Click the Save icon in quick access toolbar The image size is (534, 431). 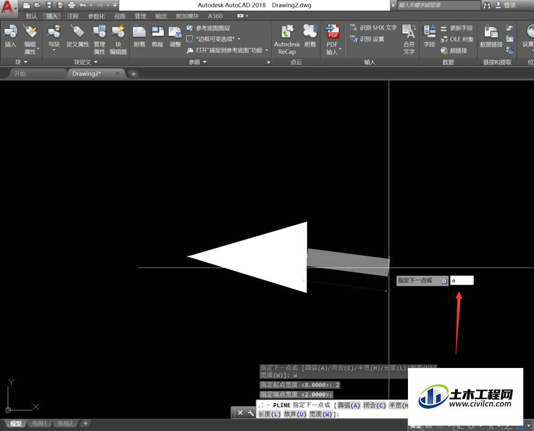click(49, 5)
